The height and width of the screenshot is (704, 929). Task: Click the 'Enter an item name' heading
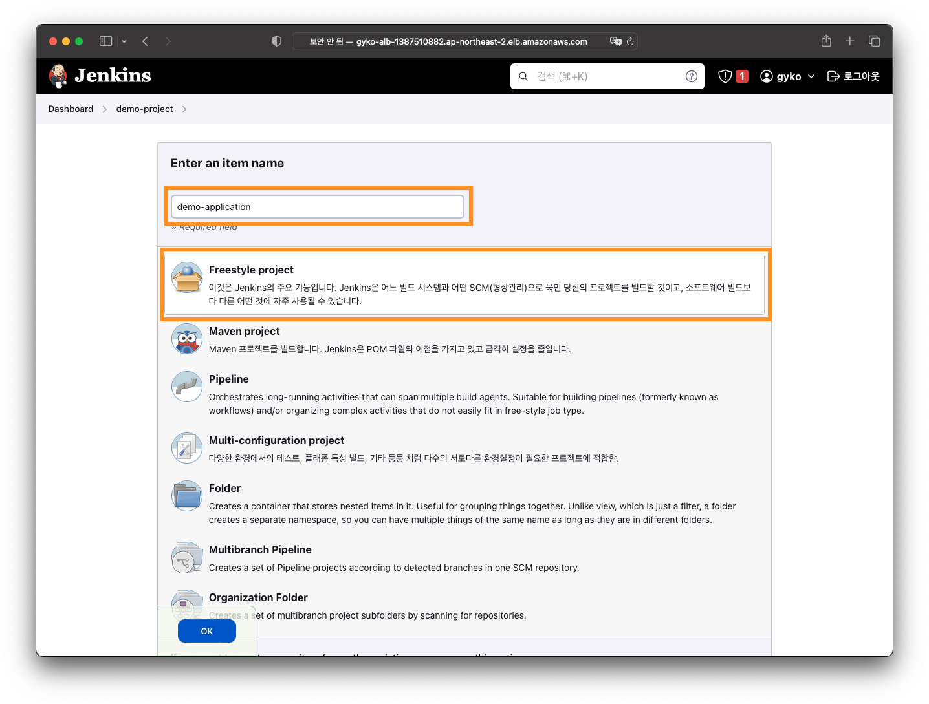(227, 164)
